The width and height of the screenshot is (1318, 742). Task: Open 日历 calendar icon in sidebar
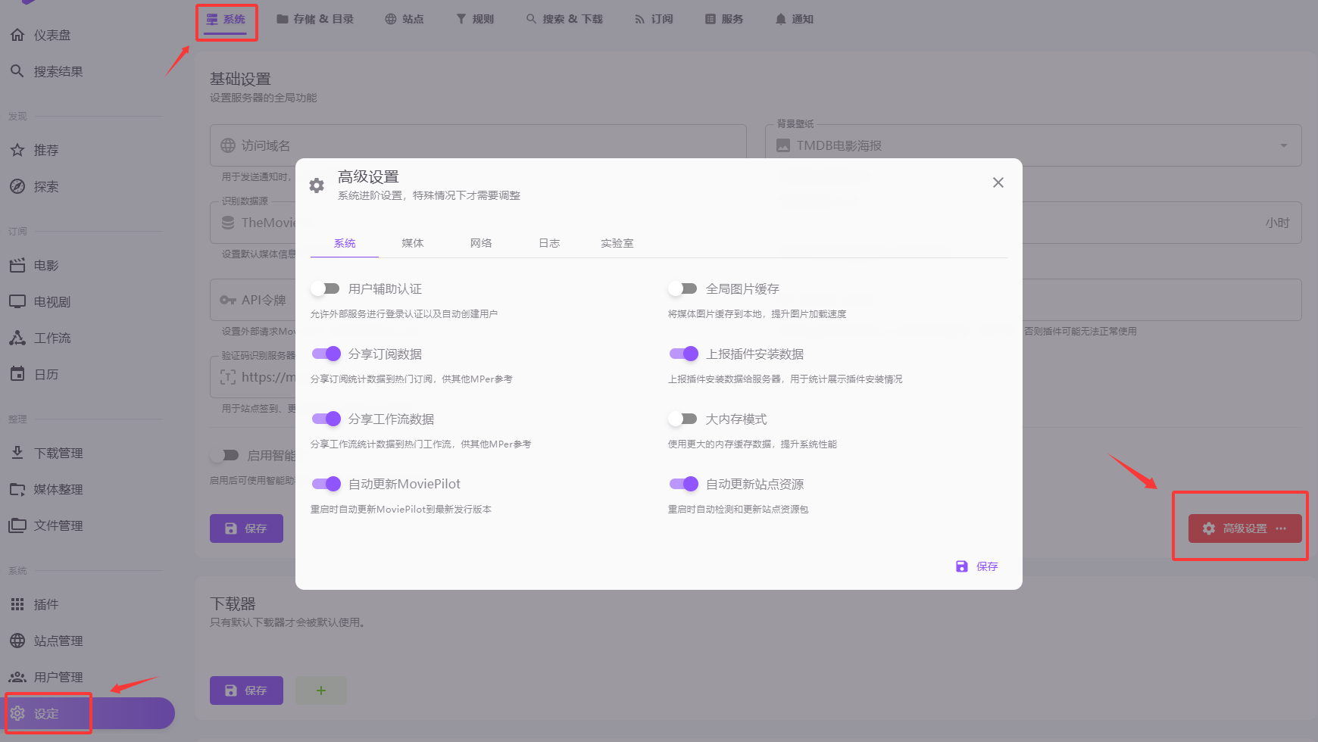[17, 374]
